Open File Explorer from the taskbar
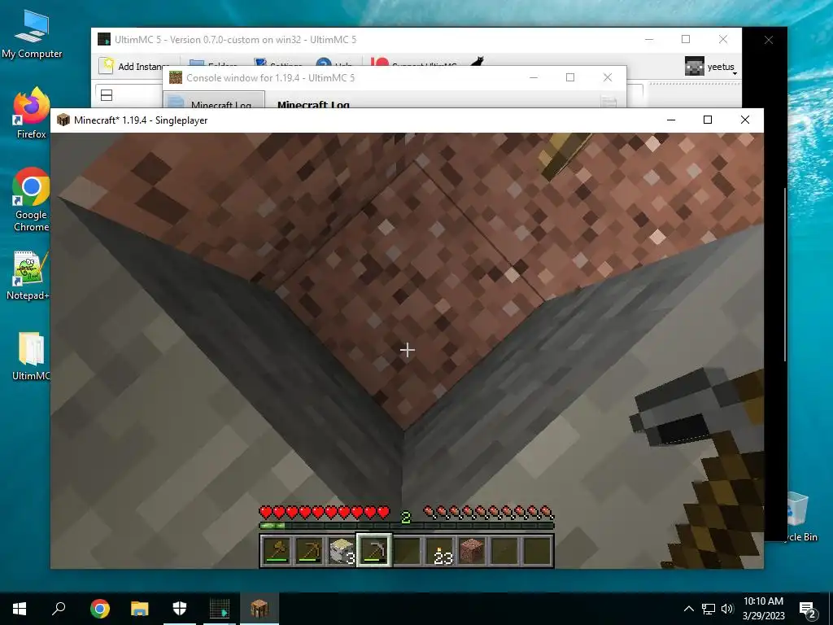833x625 pixels. coord(140,609)
